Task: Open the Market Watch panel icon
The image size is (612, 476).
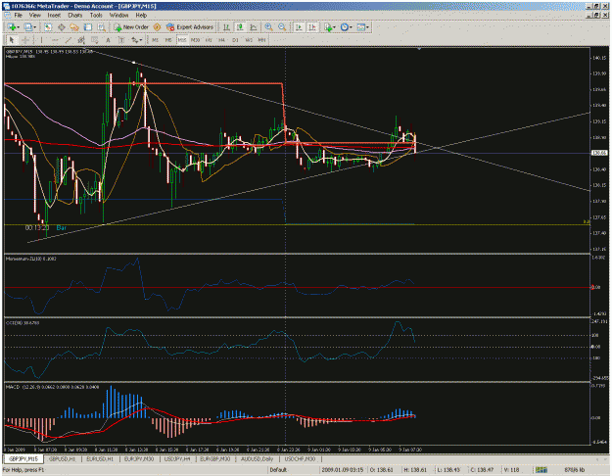Action: pyautogui.click(x=48, y=27)
